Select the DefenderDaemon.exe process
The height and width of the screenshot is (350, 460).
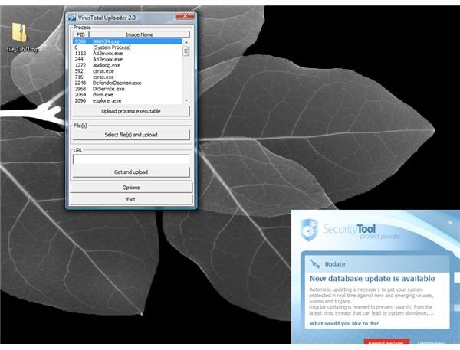click(127, 83)
